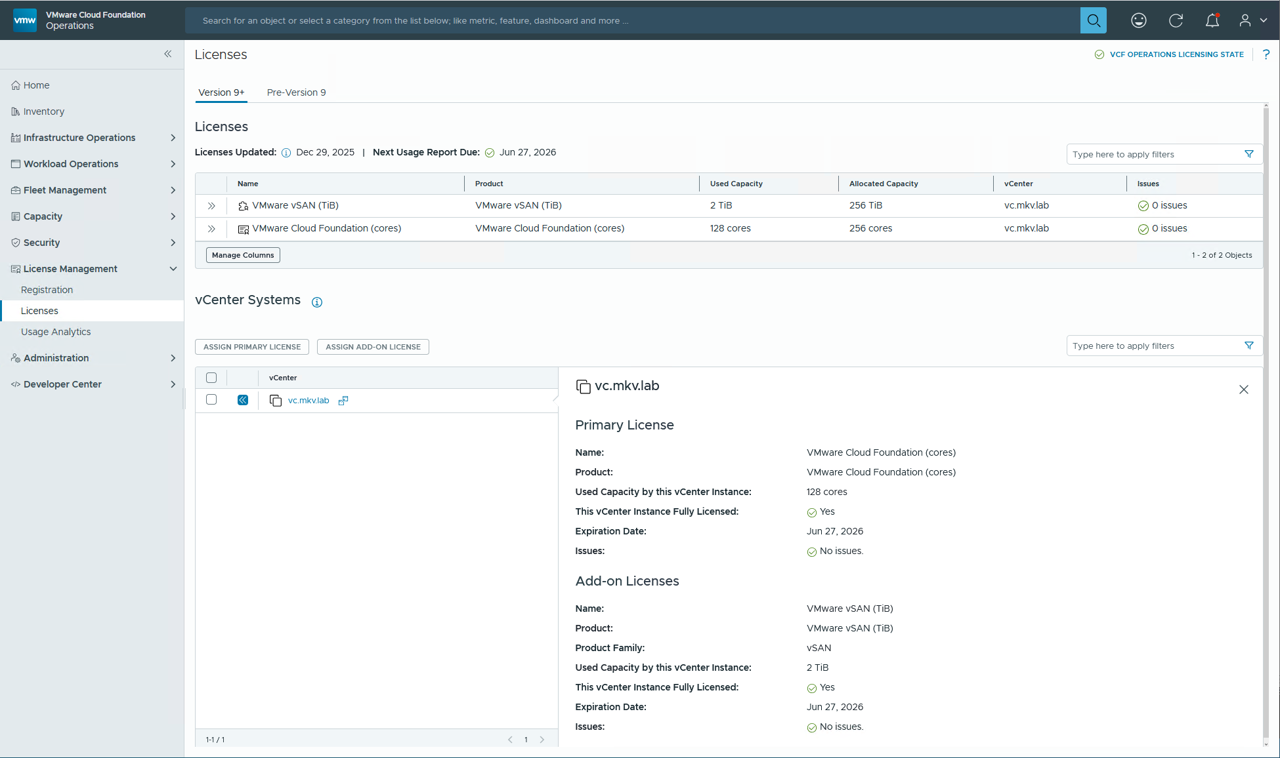
Task: Collapse the vc.mkv.lab details pane toggle
Action: coord(243,400)
